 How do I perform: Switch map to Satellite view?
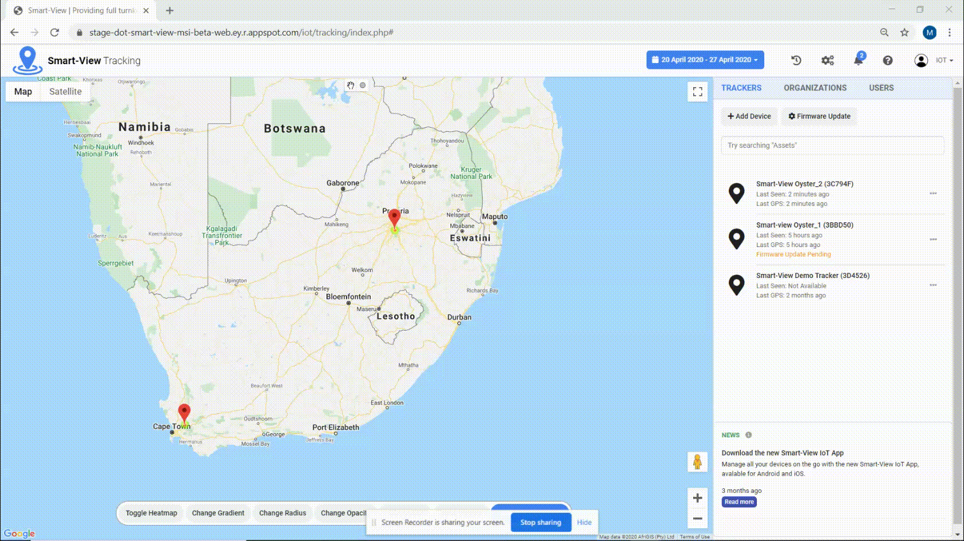tap(65, 92)
